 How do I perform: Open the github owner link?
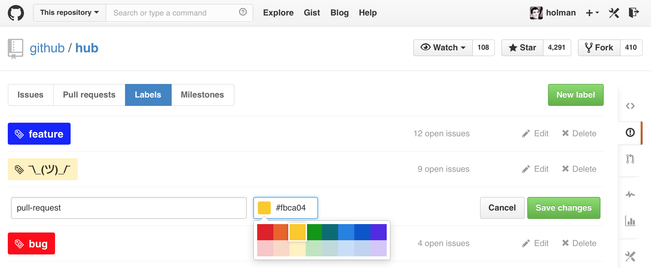coord(47,48)
